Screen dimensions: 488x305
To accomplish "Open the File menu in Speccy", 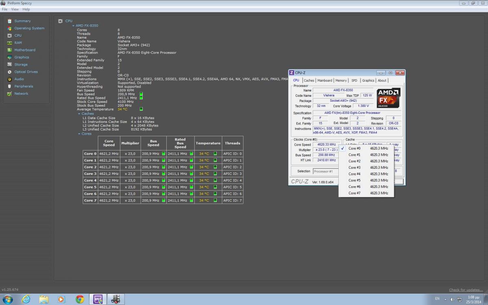I will (x=5, y=9).
